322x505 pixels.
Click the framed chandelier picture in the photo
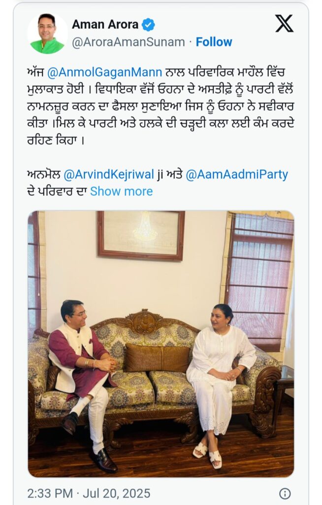[141, 235]
